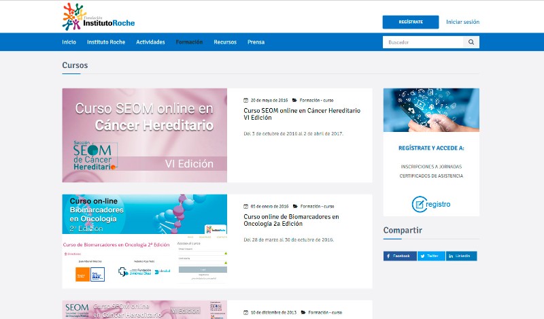Focus the Buscador search field
The width and height of the screenshot is (544, 319).
pos(423,42)
